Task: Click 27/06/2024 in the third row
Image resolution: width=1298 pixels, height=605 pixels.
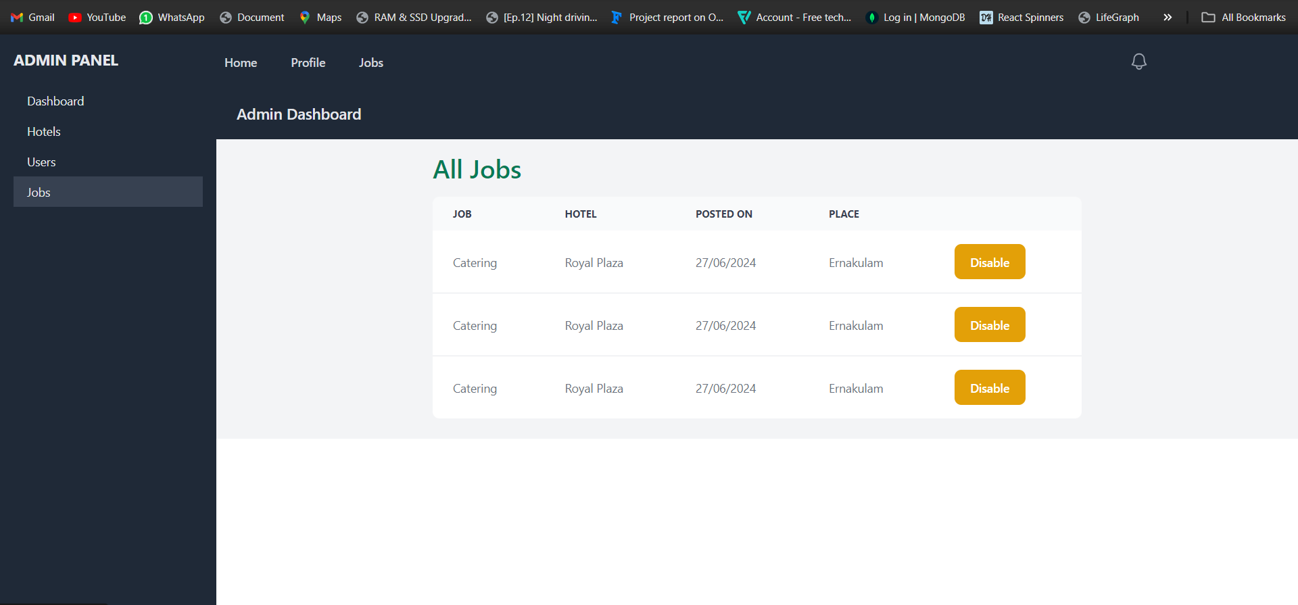Action: pos(726,389)
